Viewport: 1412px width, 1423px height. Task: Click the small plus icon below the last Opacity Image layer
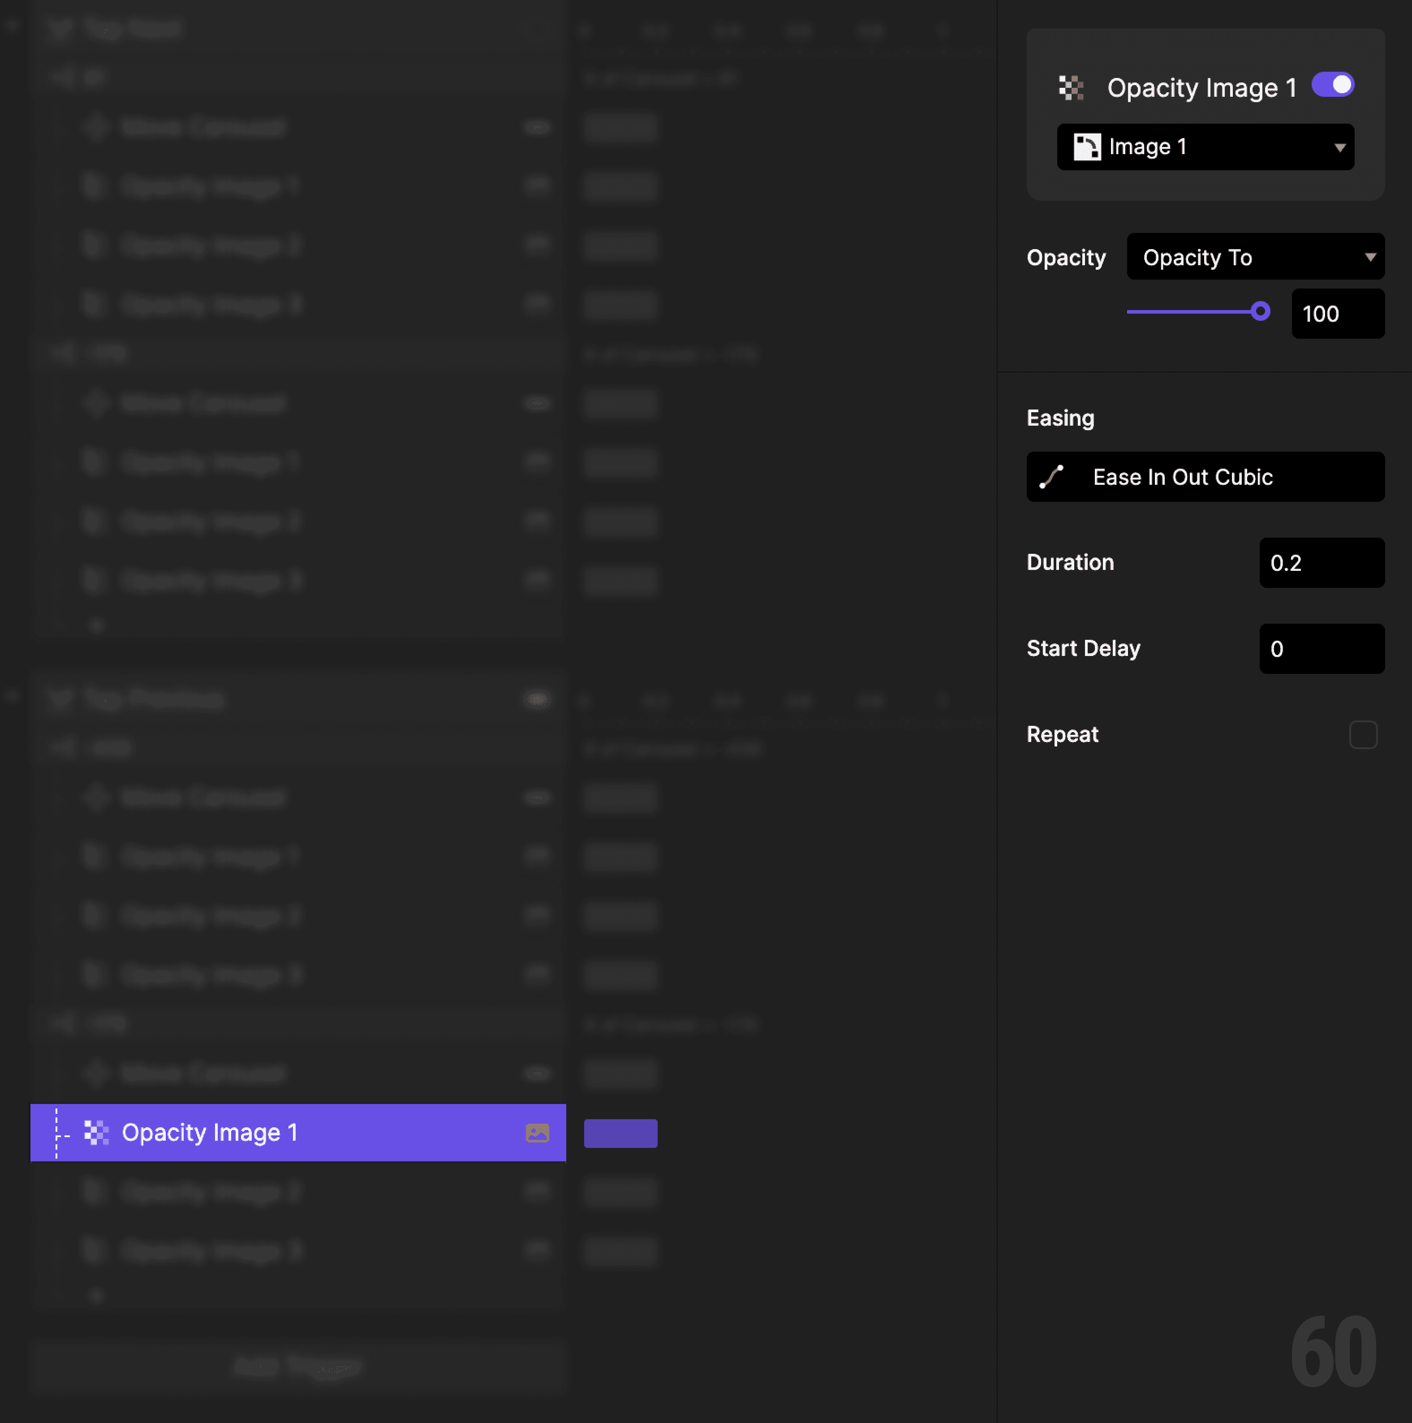click(x=96, y=1295)
